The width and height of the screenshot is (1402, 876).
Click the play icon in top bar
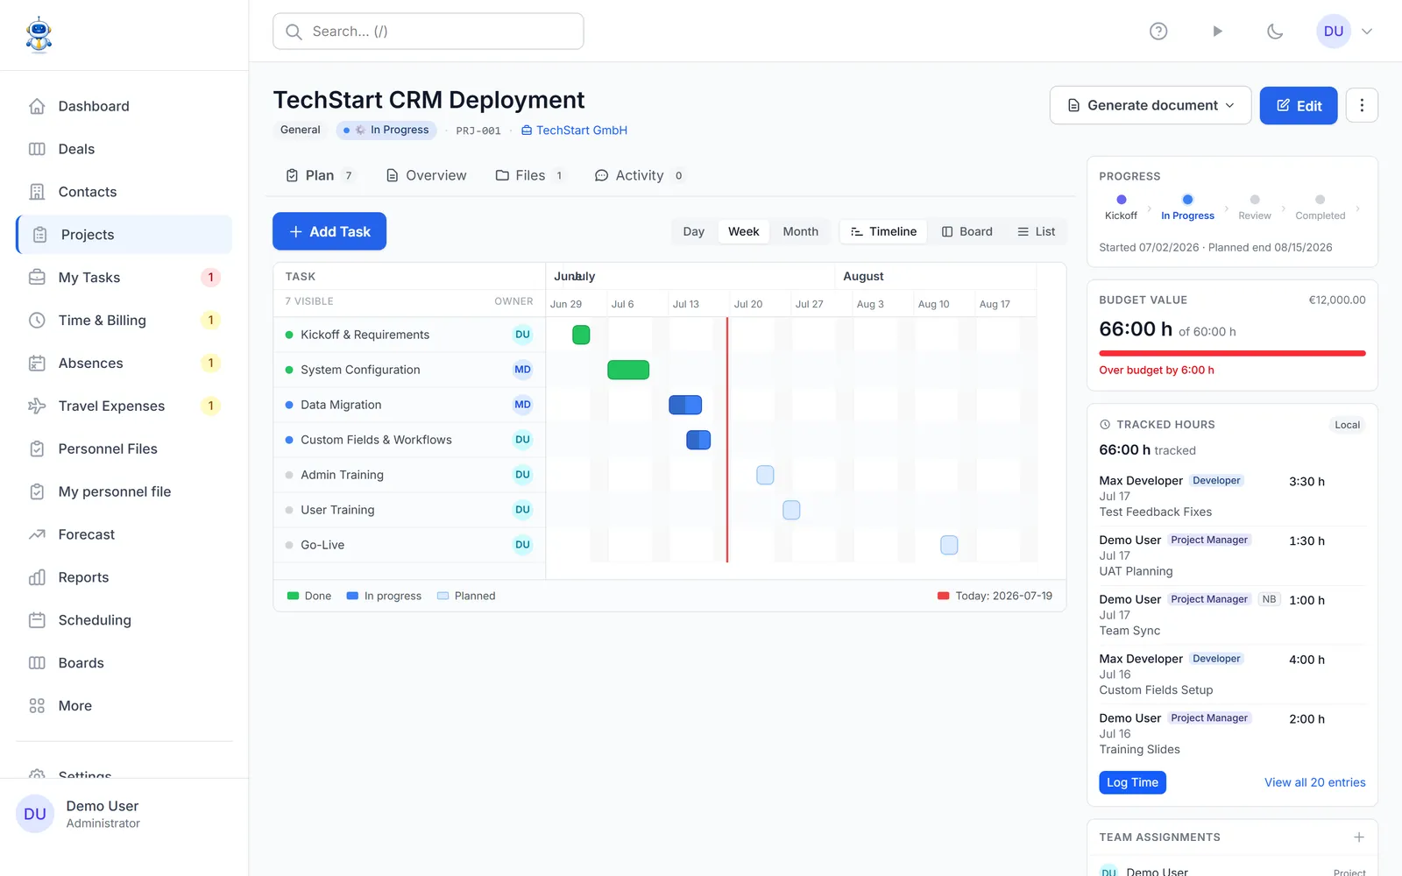[x=1217, y=32]
